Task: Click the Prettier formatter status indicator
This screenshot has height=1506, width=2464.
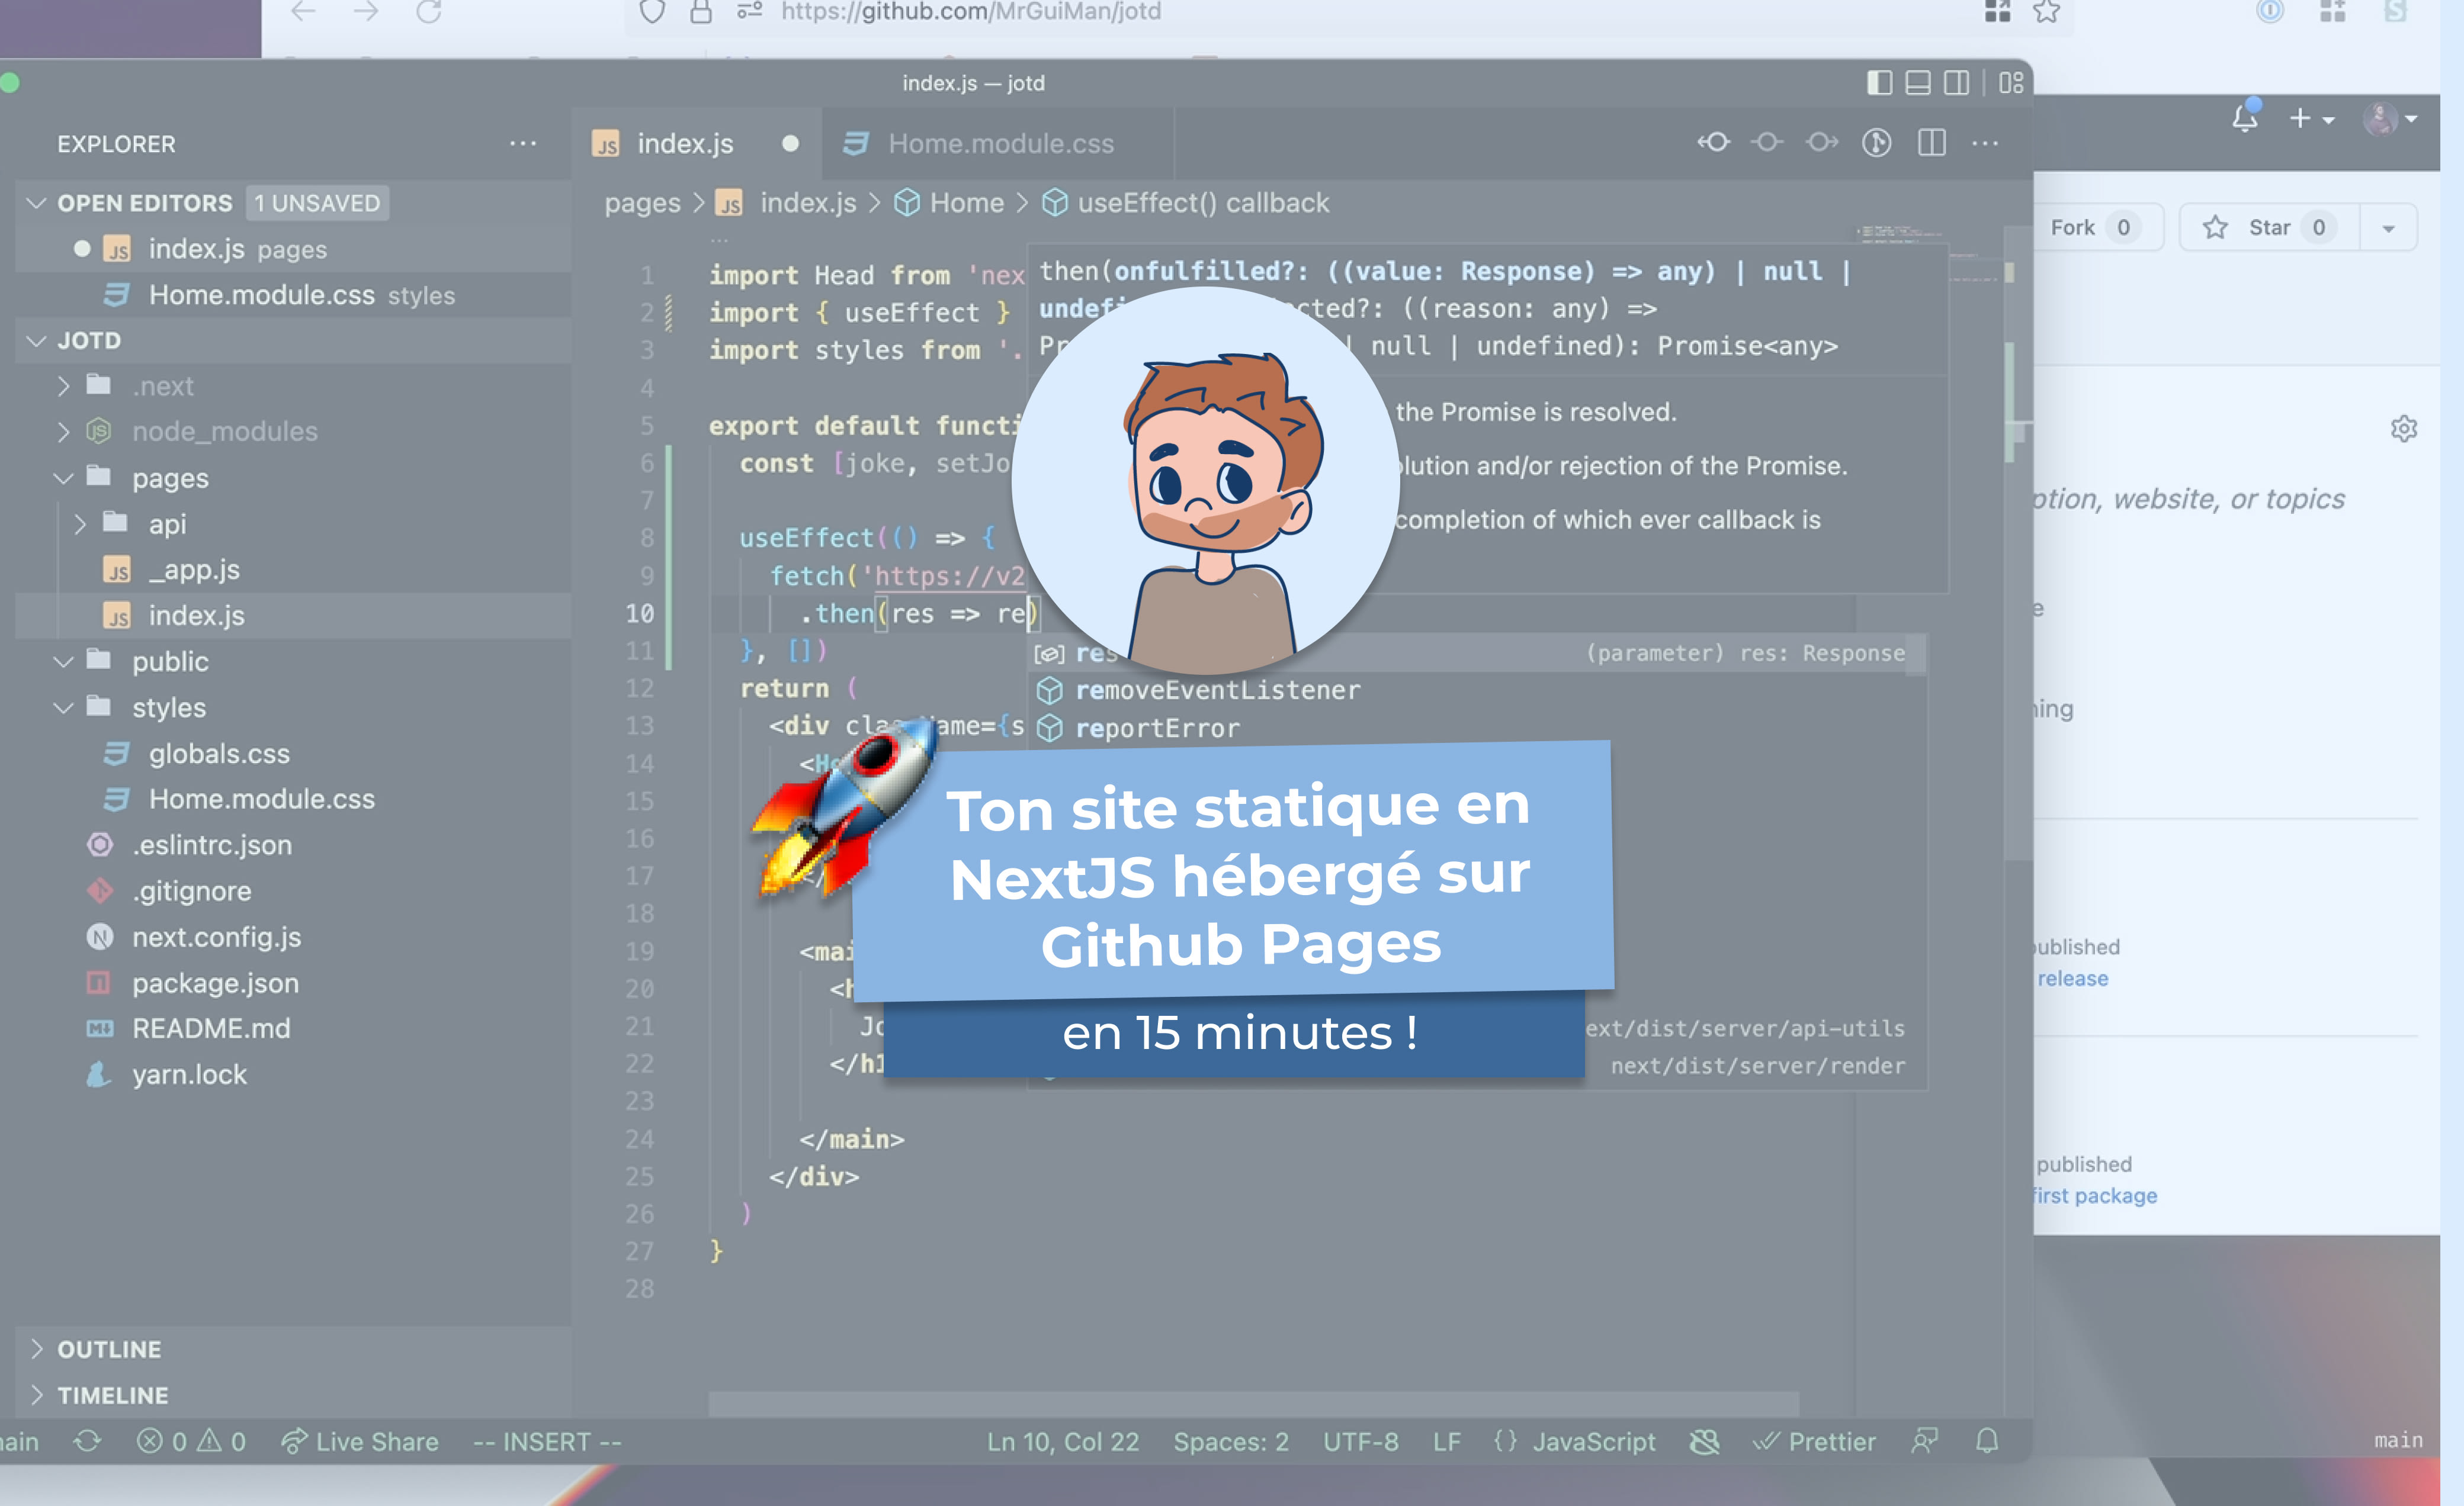Action: (x=1816, y=1442)
